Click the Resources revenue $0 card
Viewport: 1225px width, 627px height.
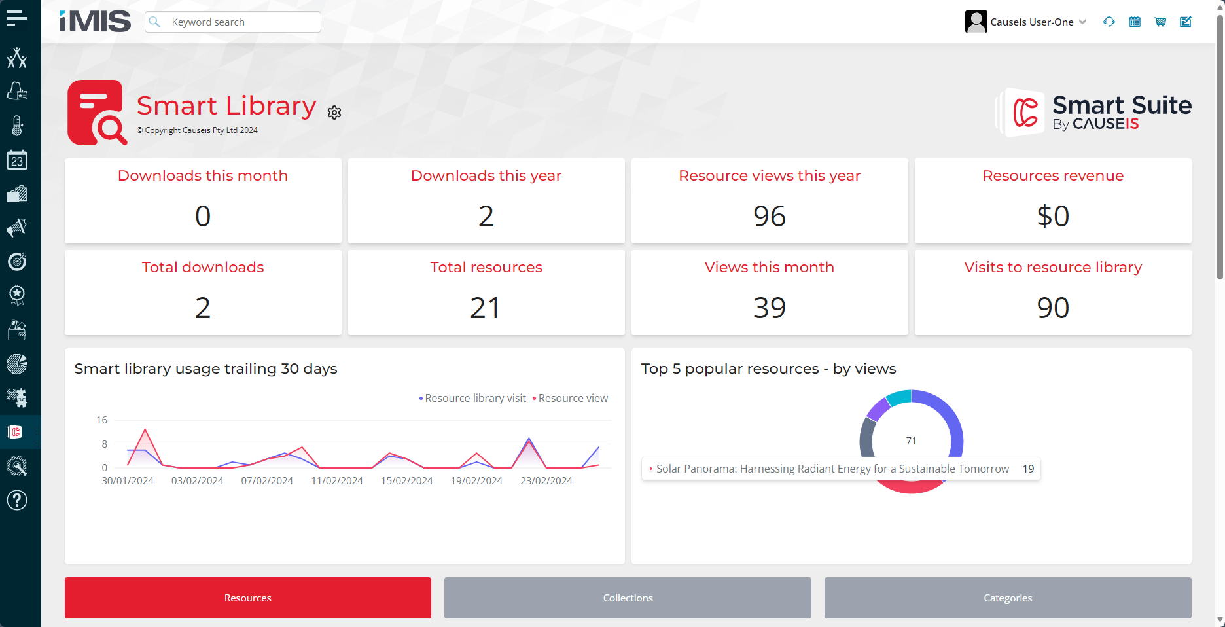pos(1053,201)
